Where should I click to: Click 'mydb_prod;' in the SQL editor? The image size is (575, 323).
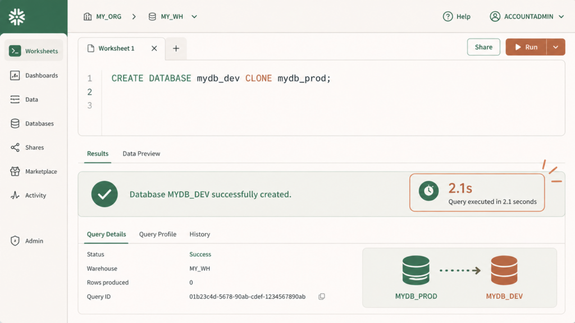(304, 79)
